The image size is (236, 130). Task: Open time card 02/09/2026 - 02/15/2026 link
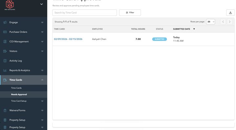(68, 39)
